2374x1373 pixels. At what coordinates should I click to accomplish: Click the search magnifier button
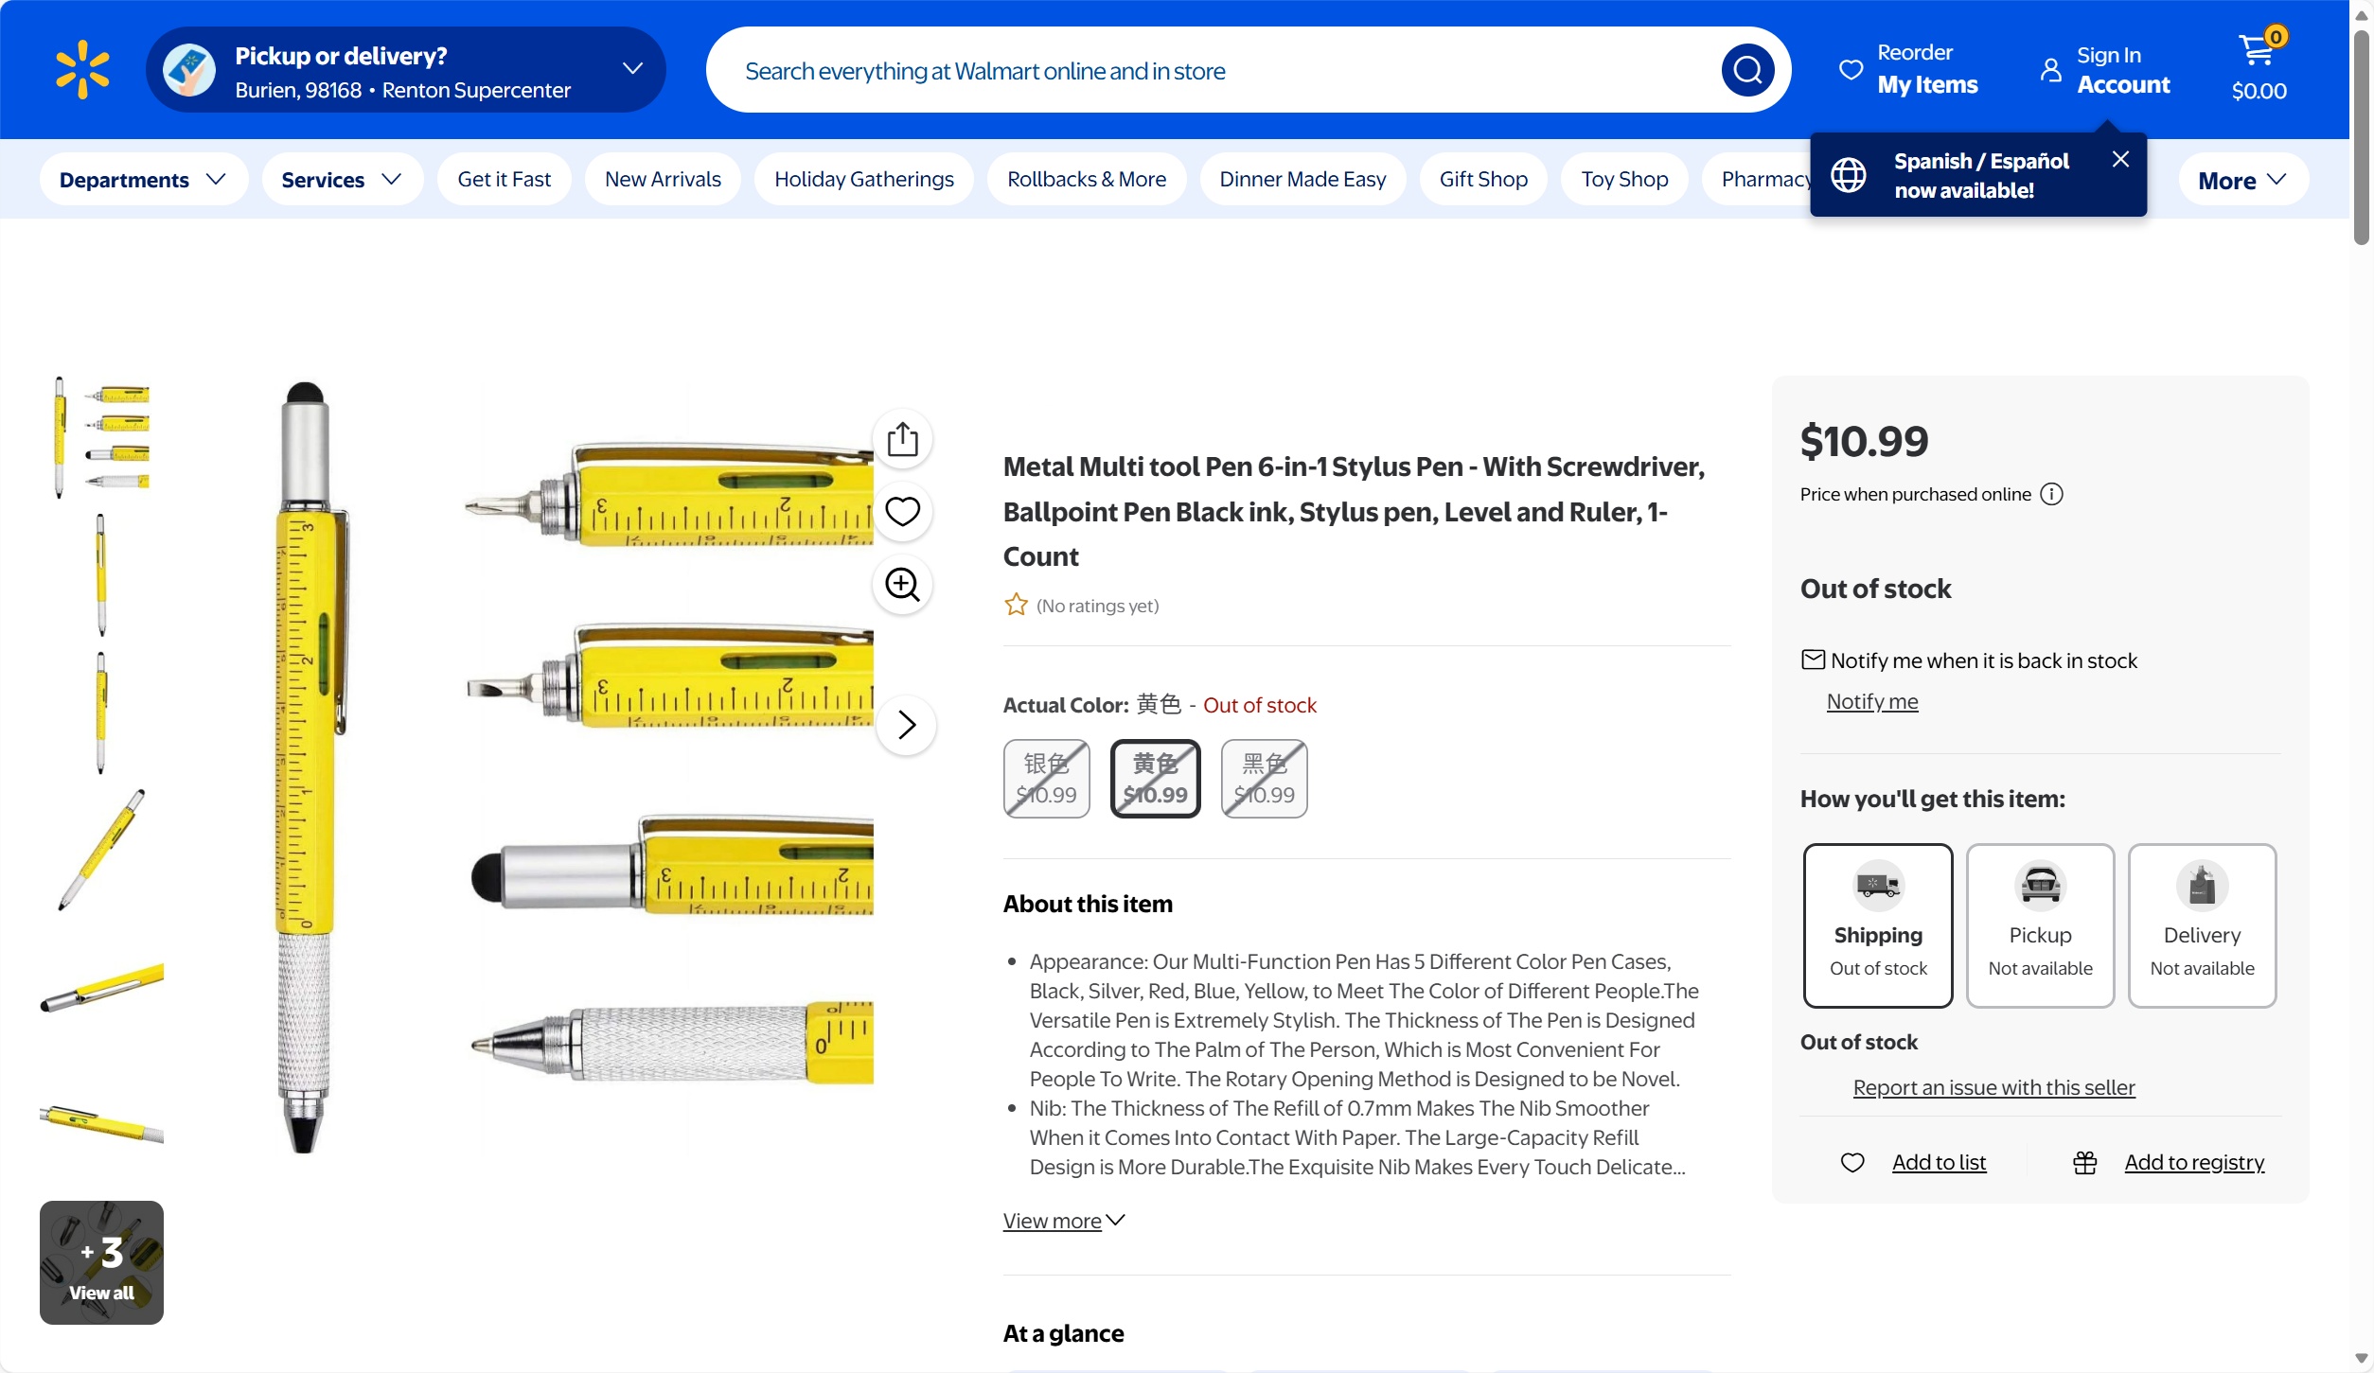click(x=1746, y=70)
